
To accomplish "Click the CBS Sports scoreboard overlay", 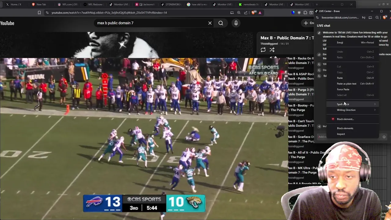I will (x=144, y=204).
